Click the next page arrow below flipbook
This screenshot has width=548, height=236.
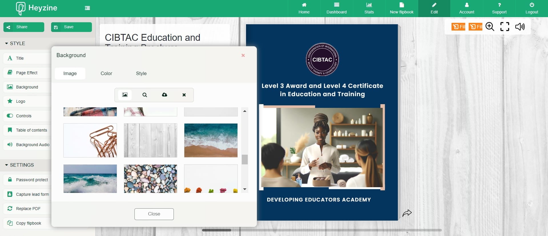point(407,213)
